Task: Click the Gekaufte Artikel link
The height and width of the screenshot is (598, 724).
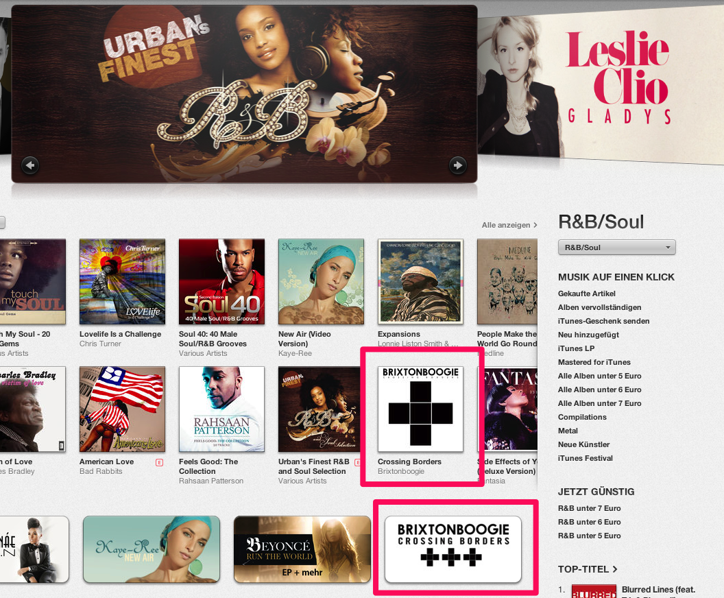Action: pos(586,294)
